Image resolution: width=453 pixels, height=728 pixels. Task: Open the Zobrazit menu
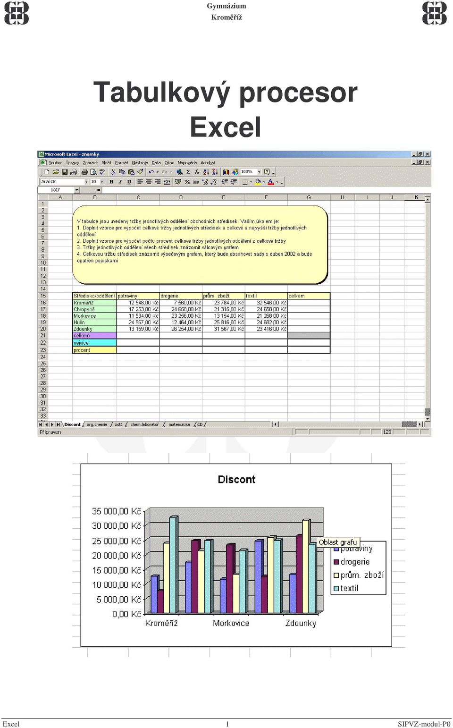[90, 162]
